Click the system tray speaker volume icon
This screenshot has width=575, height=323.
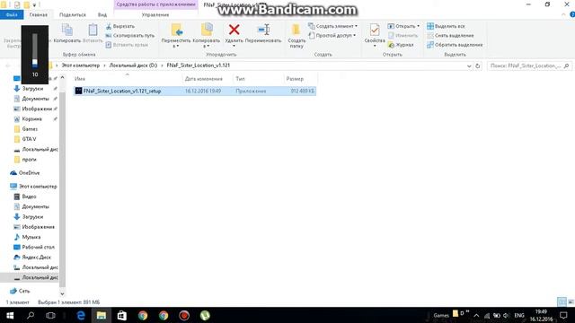pyautogui.click(x=506, y=316)
